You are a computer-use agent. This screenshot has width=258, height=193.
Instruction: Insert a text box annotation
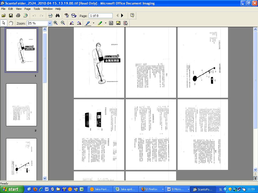[111, 23]
